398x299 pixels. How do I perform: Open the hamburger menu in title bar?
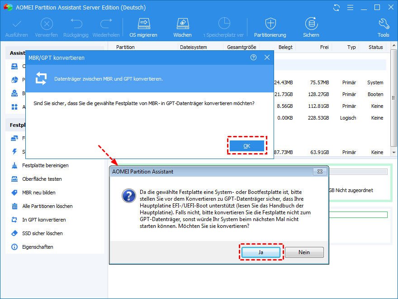(350, 8)
